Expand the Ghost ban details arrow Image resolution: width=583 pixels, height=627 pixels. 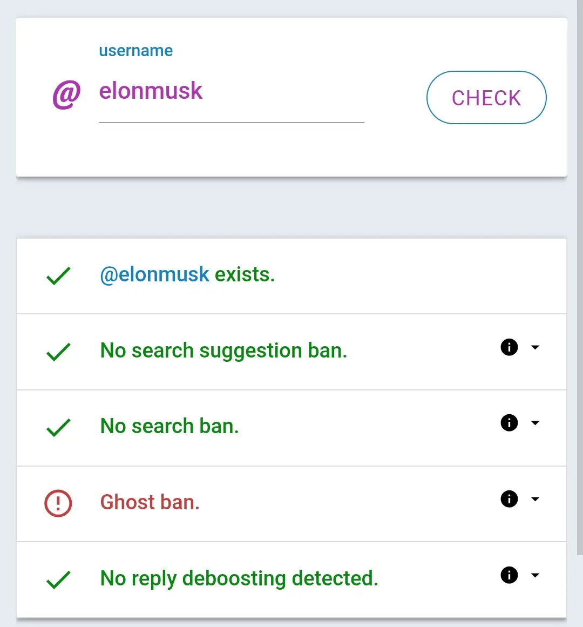[x=535, y=499]
